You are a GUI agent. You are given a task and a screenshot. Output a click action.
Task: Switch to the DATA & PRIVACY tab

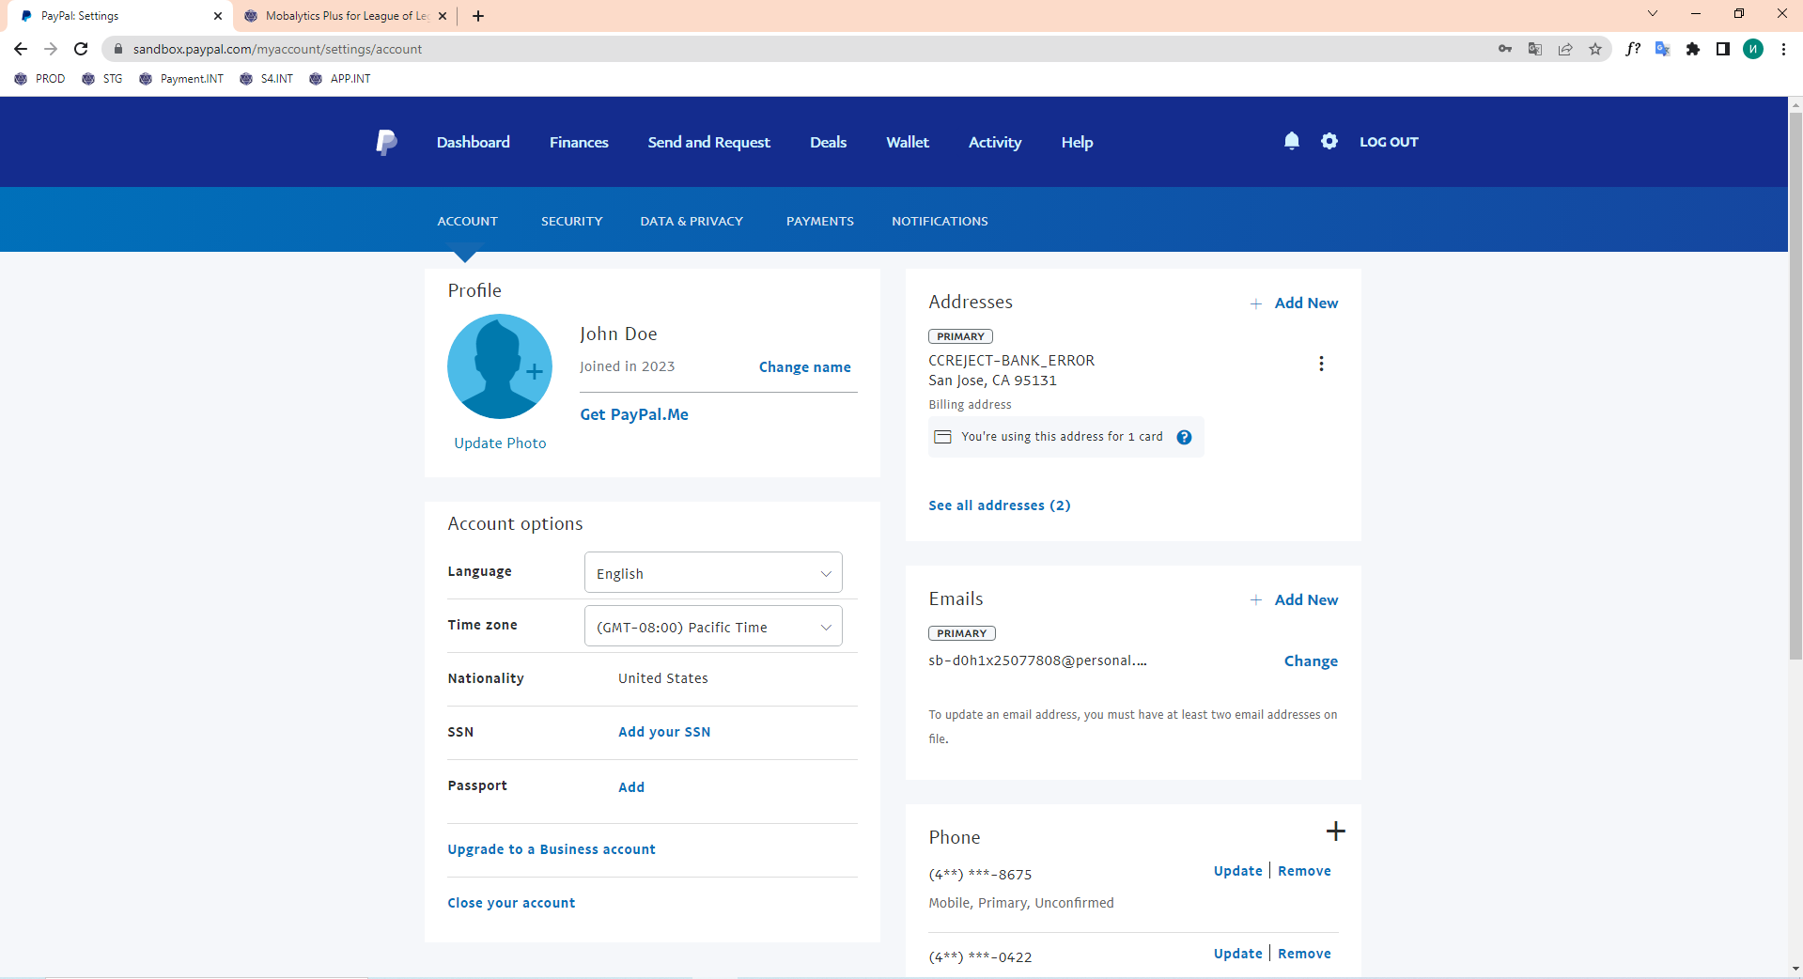692,221
